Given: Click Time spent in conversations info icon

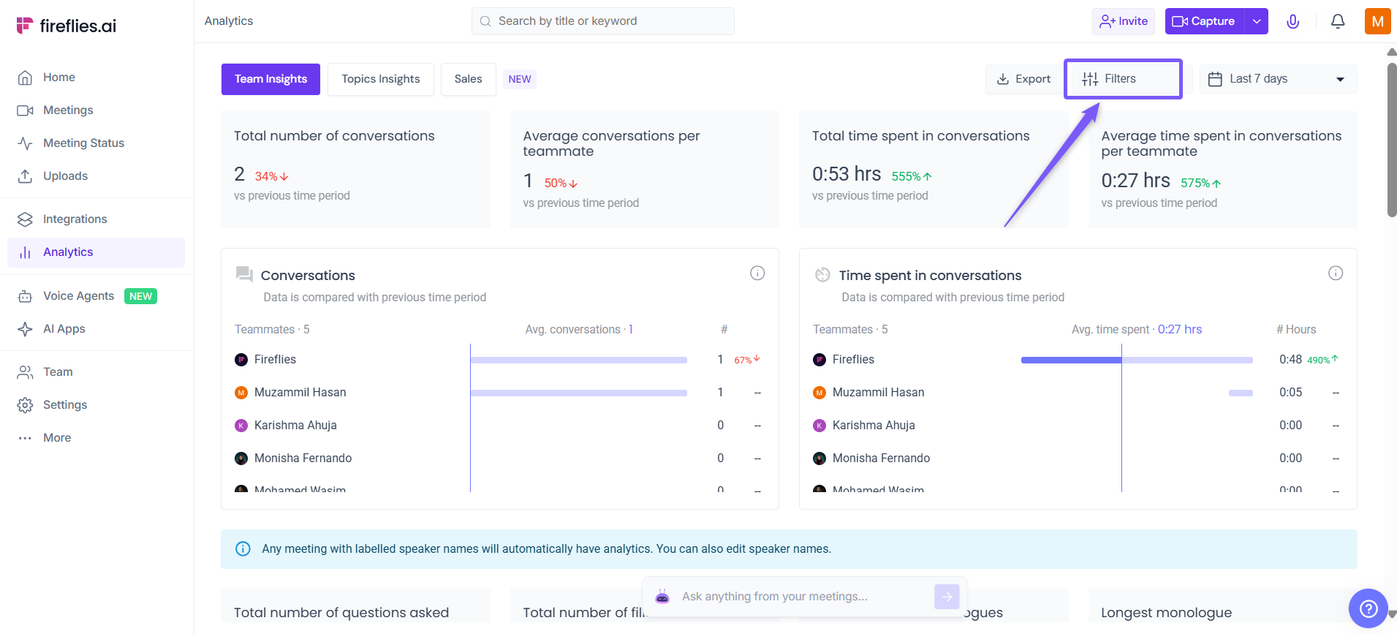Looking at the screenshot, I should (1335, 273).
